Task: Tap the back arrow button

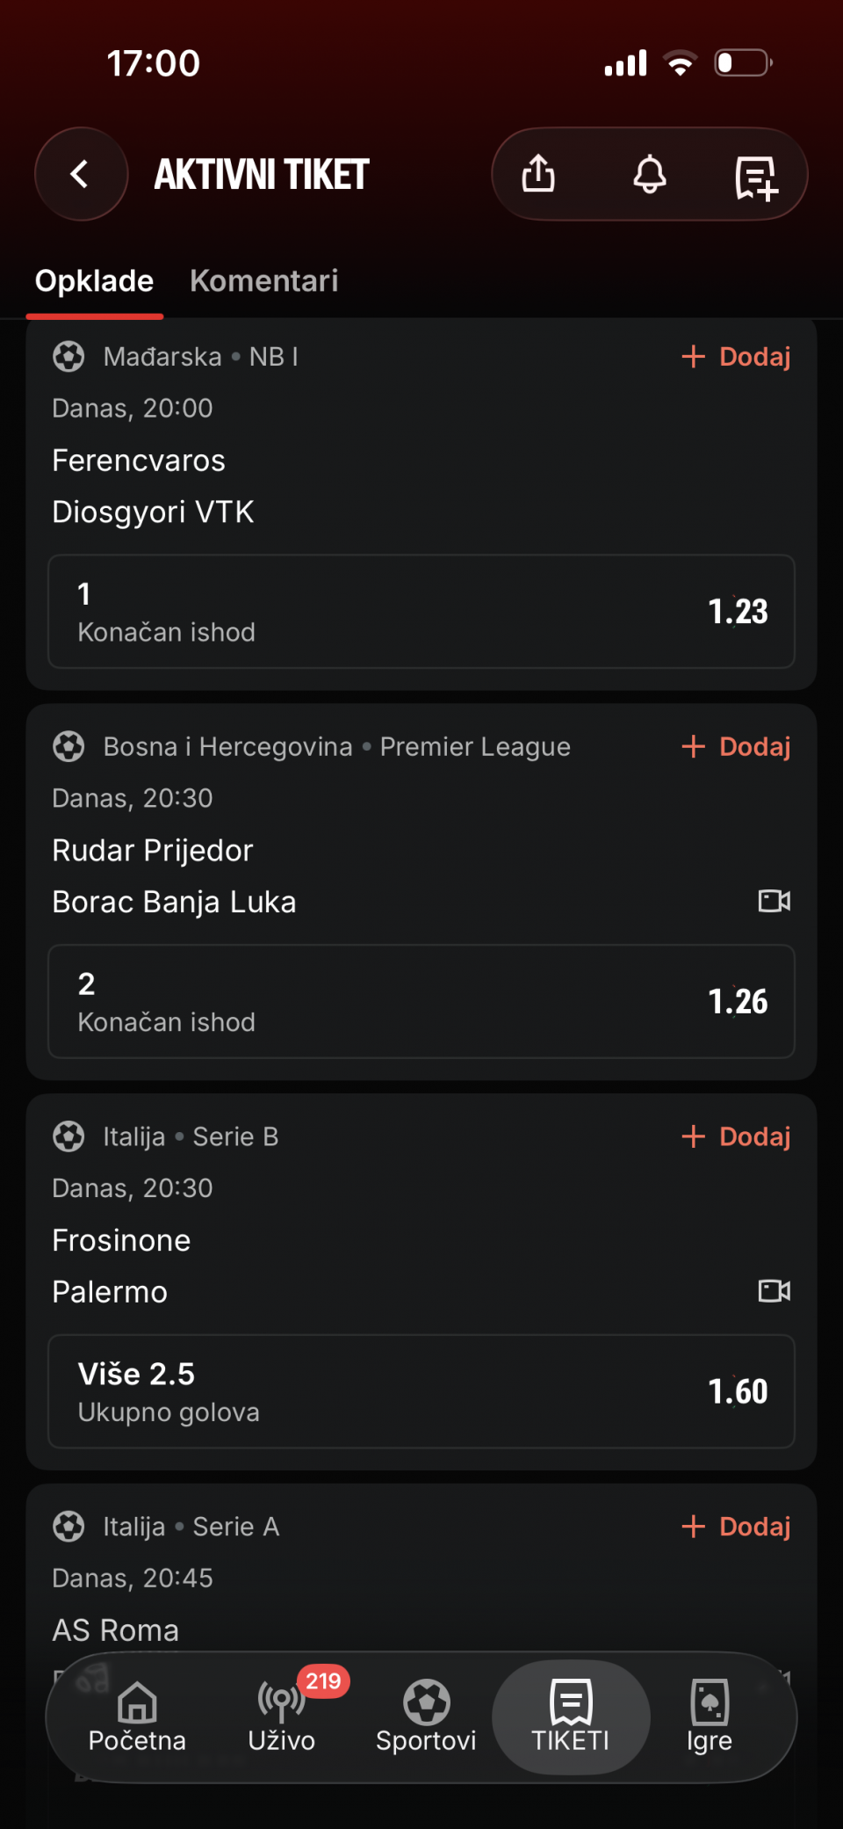Action: pos(81,174)
